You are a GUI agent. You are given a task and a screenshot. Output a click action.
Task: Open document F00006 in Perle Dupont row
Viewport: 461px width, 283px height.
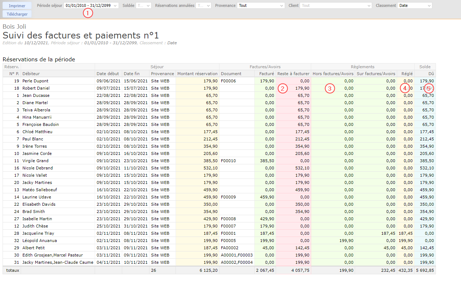point(228,81)
